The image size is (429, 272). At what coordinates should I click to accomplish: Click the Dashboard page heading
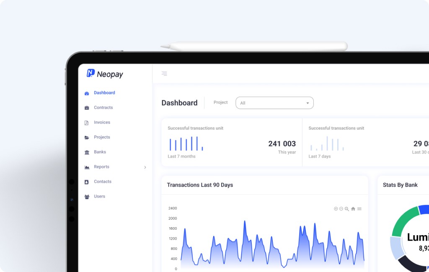click(x=179, y=103)
